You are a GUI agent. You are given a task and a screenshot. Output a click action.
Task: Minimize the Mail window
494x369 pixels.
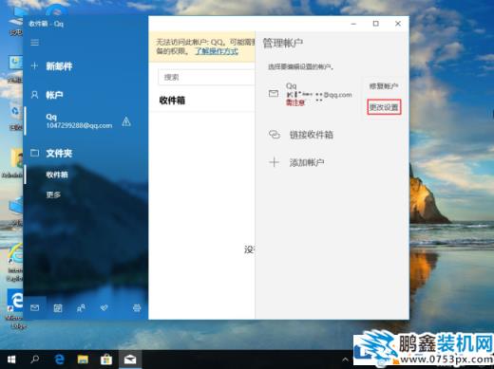pyautogui.click(x=353, y=24)
